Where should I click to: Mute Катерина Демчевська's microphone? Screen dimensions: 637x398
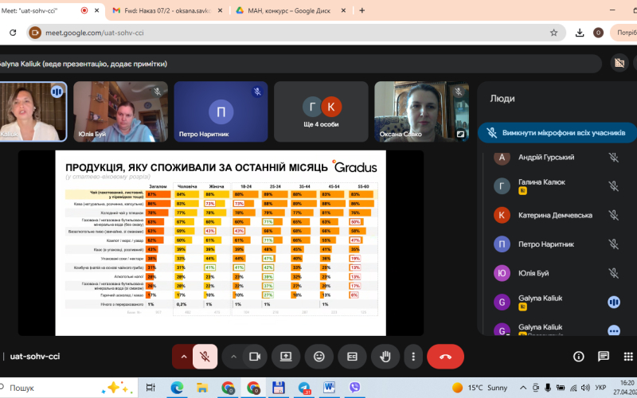[613, 215]
